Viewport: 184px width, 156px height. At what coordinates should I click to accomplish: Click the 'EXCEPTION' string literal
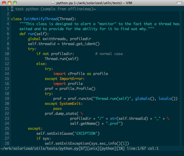pos(87,133)
